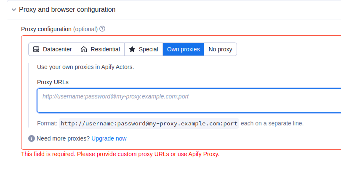Select the Own proxies option

click(183, 49)
